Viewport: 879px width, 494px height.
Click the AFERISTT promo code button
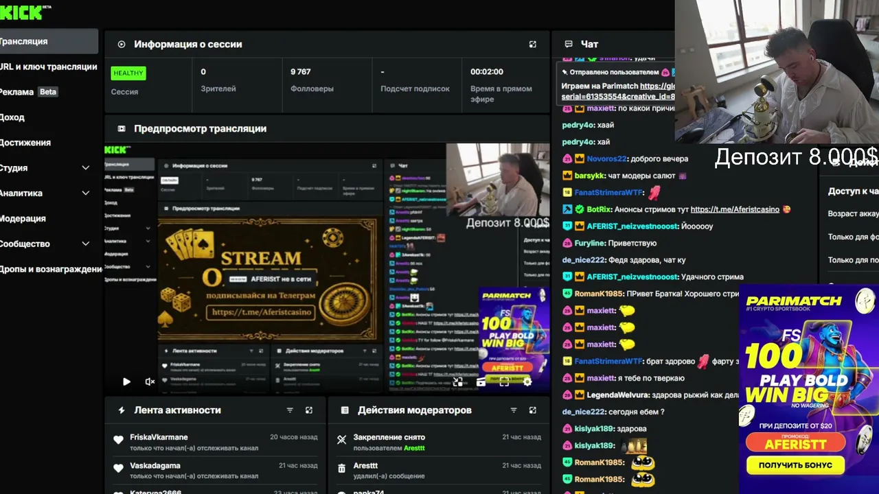795,443
